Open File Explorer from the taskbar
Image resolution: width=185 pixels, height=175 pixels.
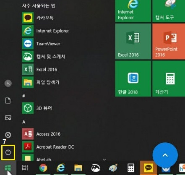78,168
